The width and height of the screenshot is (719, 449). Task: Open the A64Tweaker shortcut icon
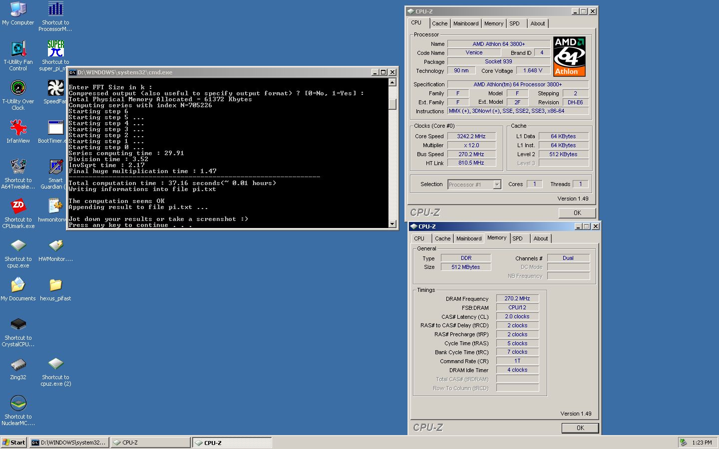pyautogui.click(x=18, y=167)
